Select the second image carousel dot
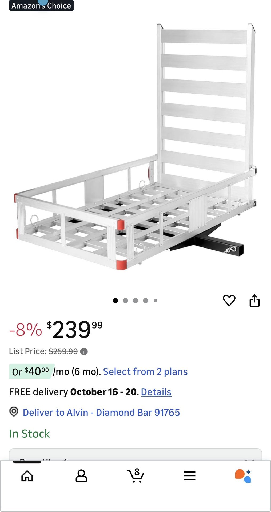The height and width of the screenshot is (512, 271). coord(125,301)
